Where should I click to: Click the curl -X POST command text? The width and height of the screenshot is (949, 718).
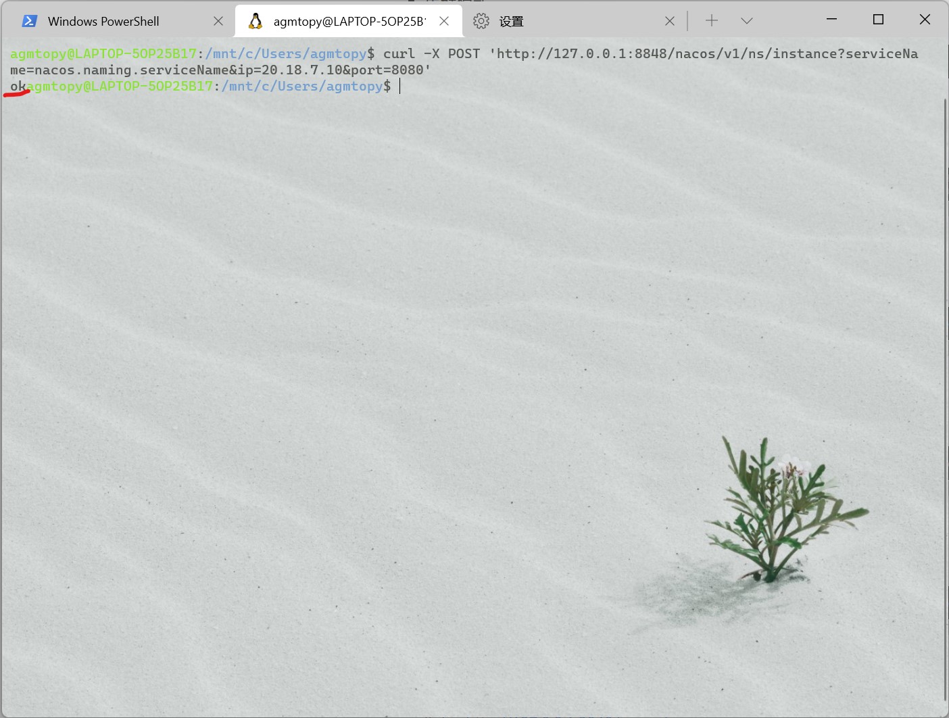click(x=431, y=53)
